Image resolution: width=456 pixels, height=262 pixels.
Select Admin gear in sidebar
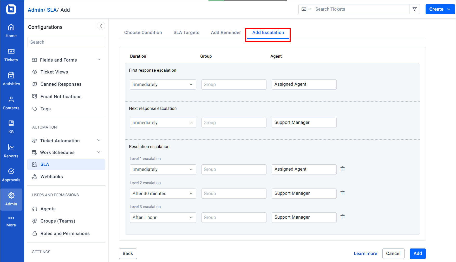pyautogui.click(x=11, y=199)
